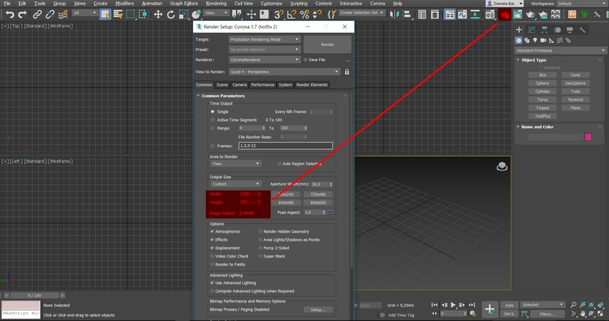Expand the View to Render dropdown
609x321 pixels.
[x=285, y=72]
